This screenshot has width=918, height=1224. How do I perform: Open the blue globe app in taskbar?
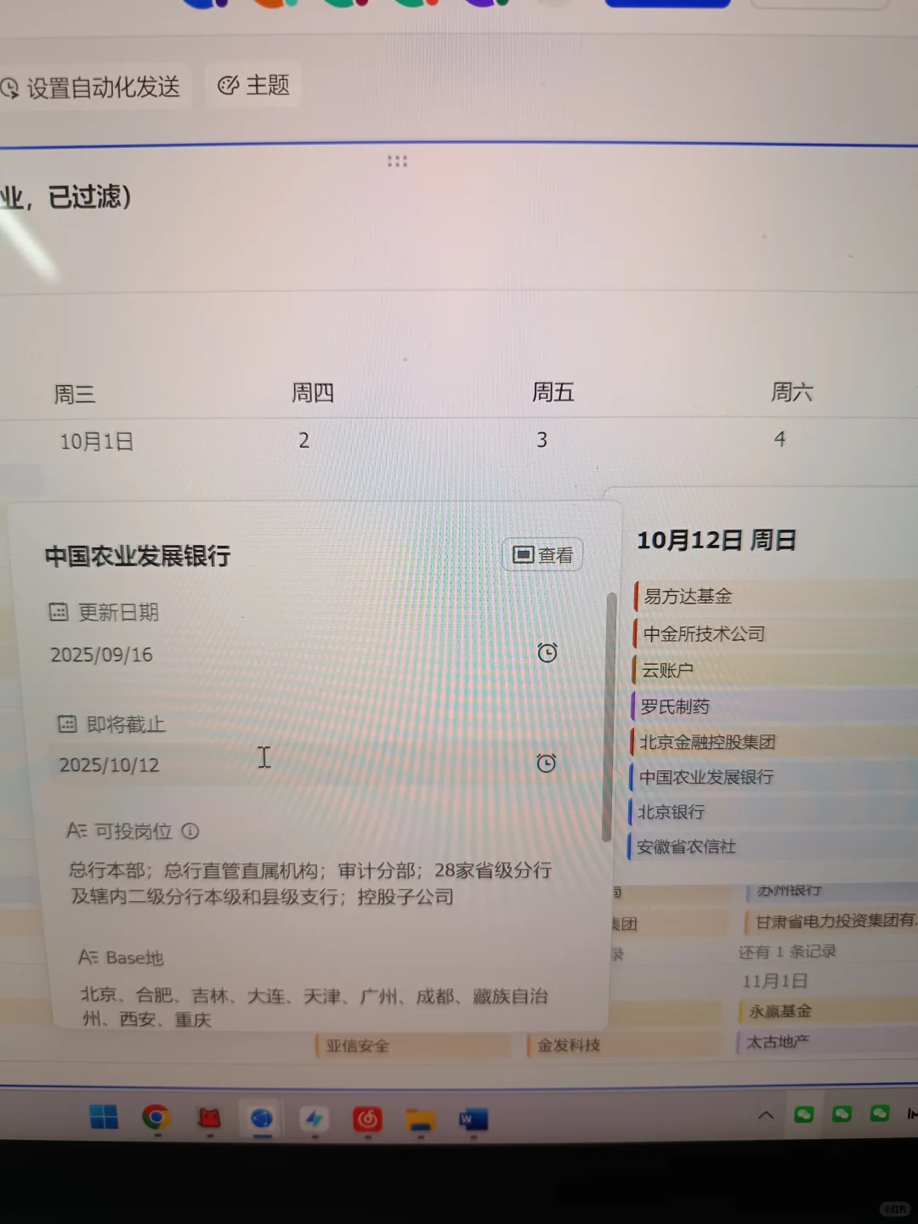pos(262,1118)
